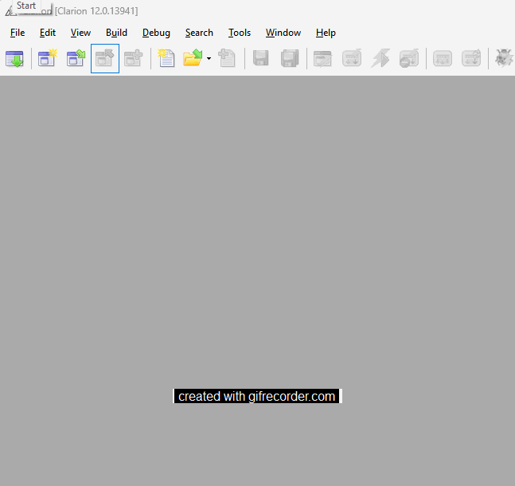Click the Save floppy disk icon

261,58
